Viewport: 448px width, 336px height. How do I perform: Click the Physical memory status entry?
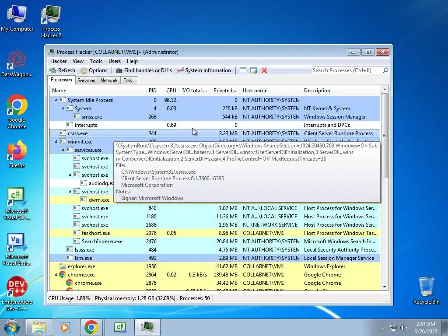135,298
